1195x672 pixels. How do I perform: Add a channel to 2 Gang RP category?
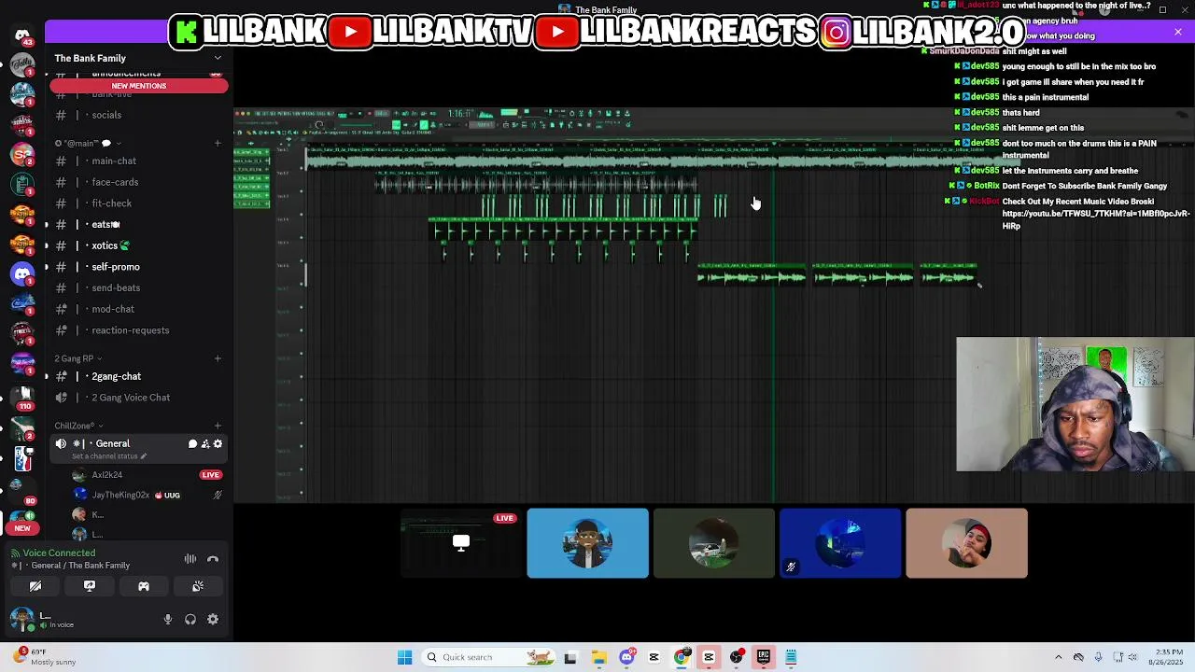click(x=218, y=358)
